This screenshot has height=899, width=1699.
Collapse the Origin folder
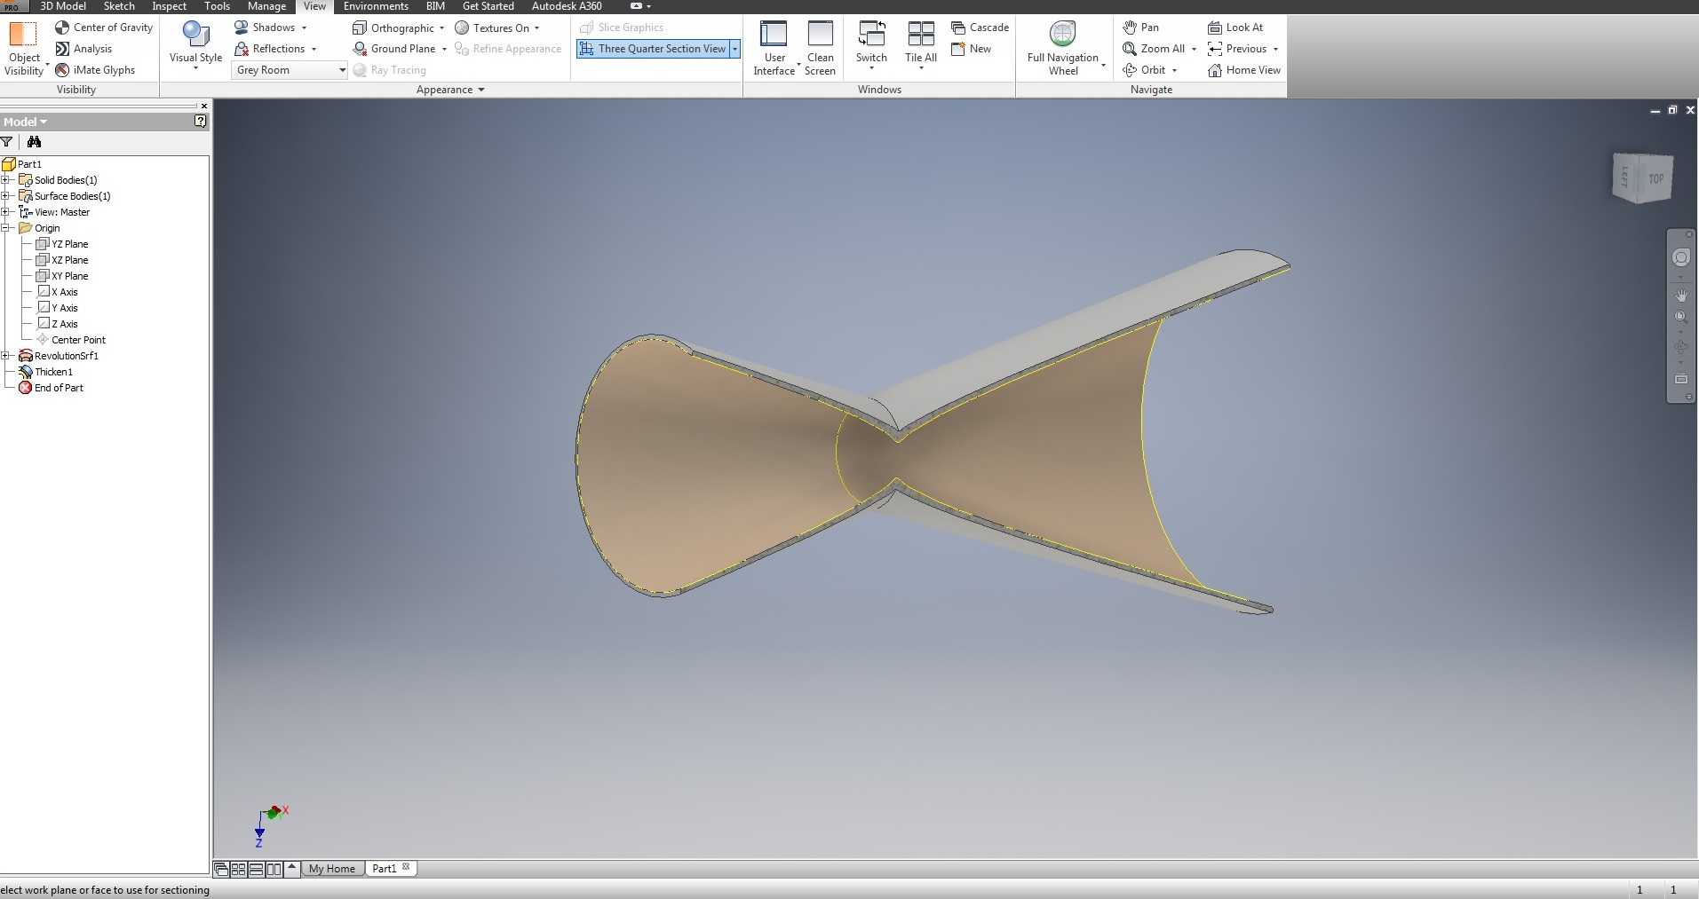point(5,228)
